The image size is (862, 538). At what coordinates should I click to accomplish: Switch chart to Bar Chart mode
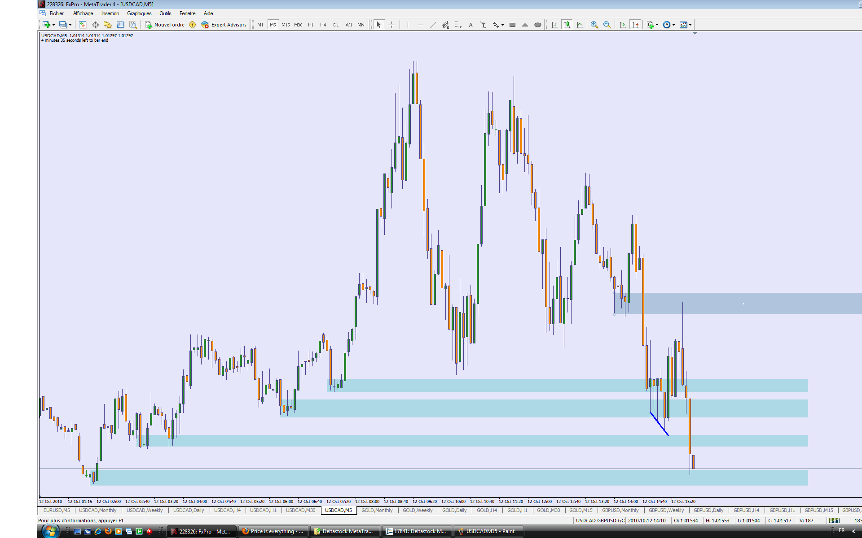point(554,25)
